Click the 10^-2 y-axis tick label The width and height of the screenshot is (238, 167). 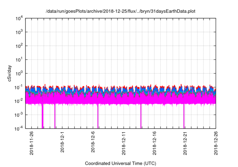(x=19, y=101)
